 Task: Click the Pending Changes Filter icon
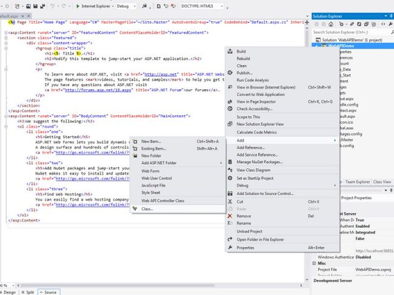click(x=341, y=24)
